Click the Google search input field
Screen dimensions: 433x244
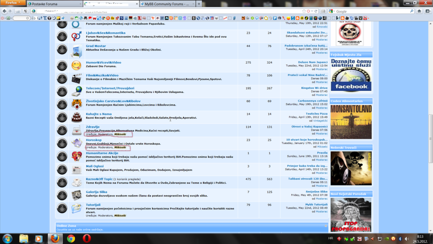click(372, 11)
